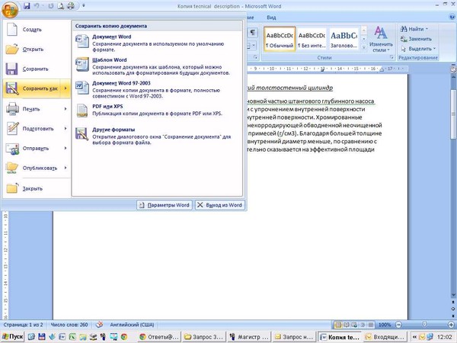Expand the Опубликовать submenu arrow

pos(66,168)
